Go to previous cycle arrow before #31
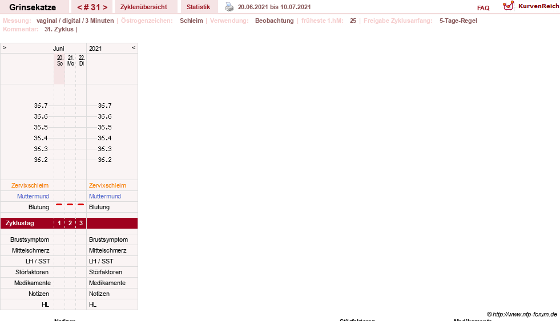 click(79, 7)
